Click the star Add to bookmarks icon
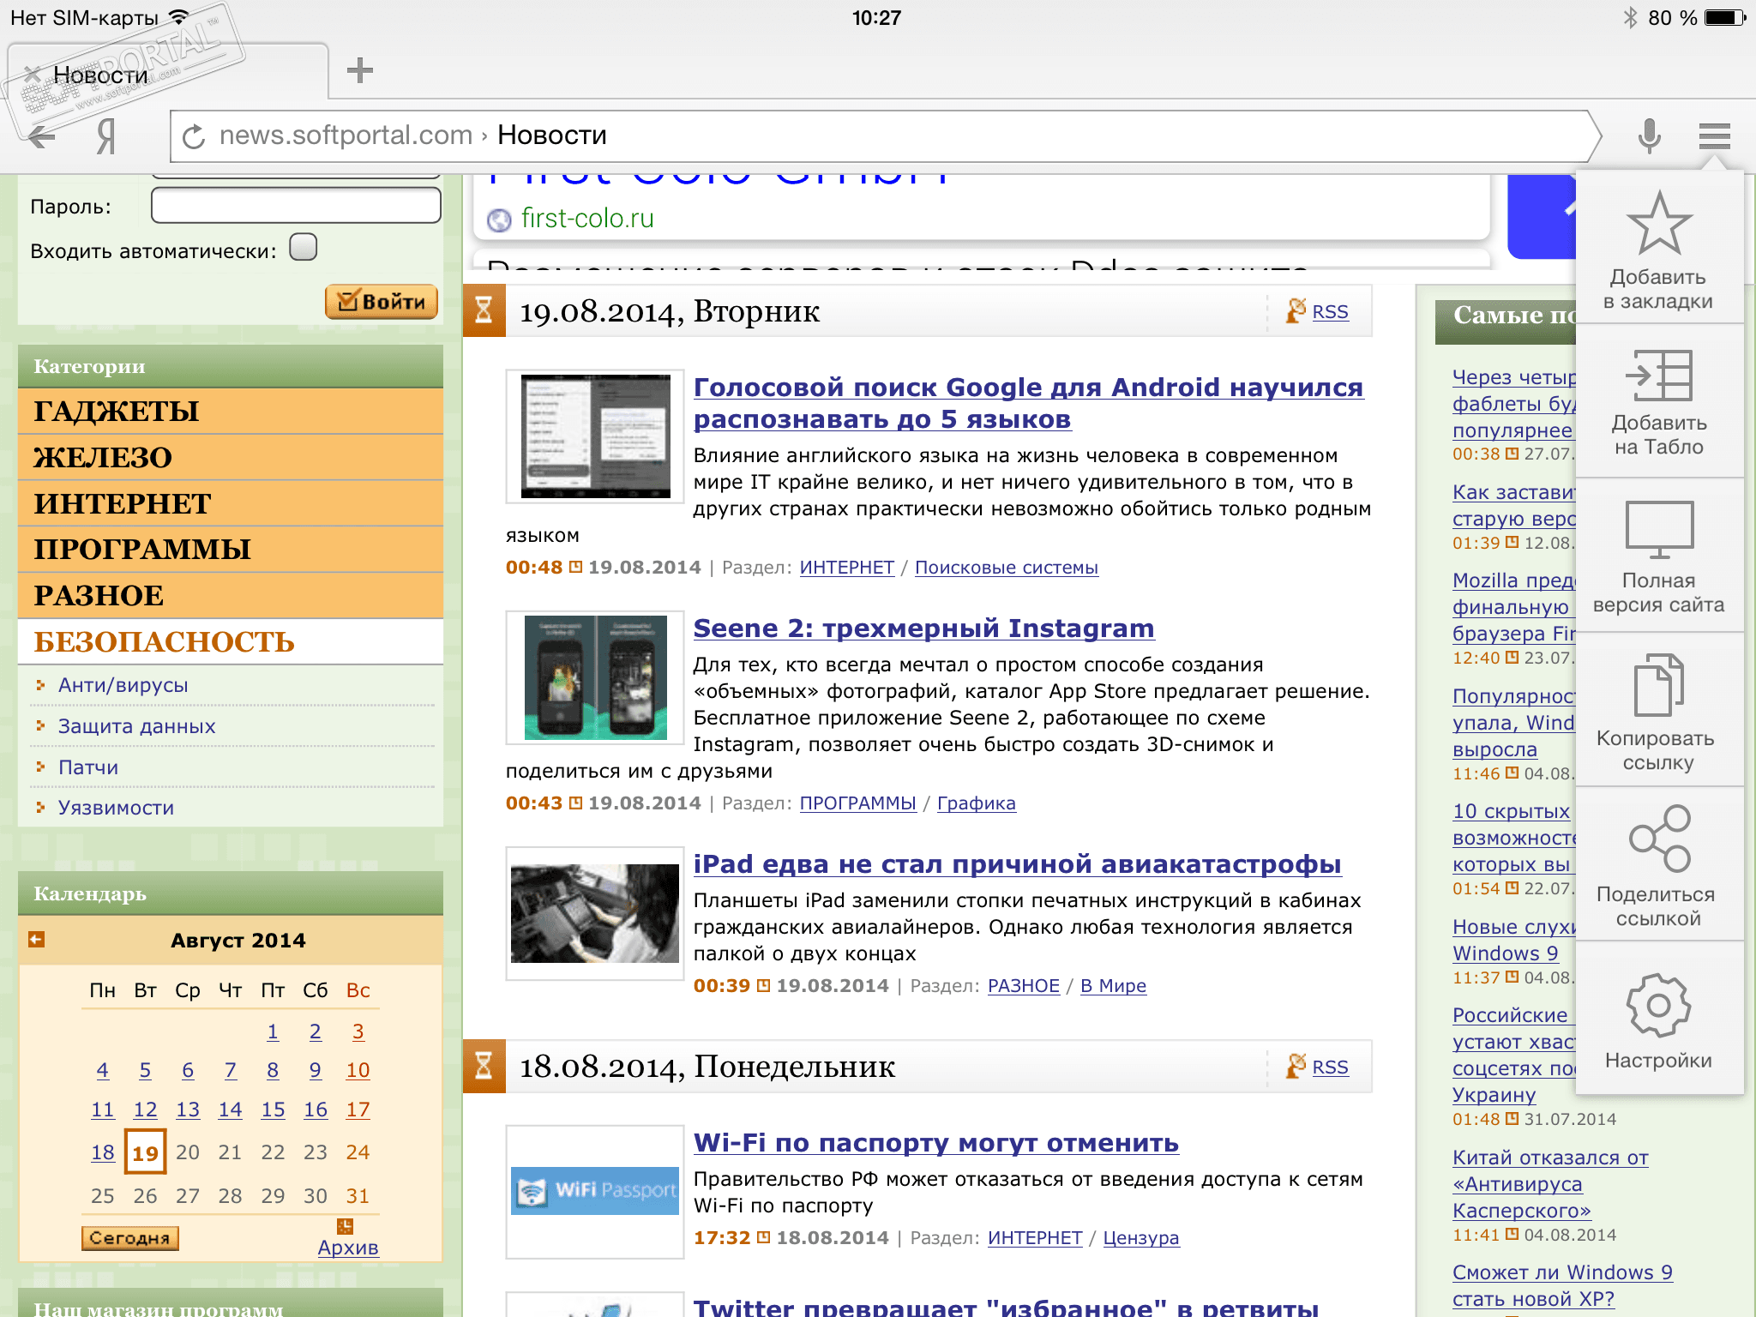 click(x=1658, y=225)
